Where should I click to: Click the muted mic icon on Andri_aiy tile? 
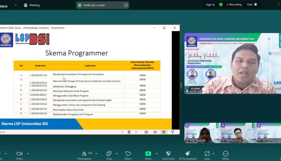[187, 91]
